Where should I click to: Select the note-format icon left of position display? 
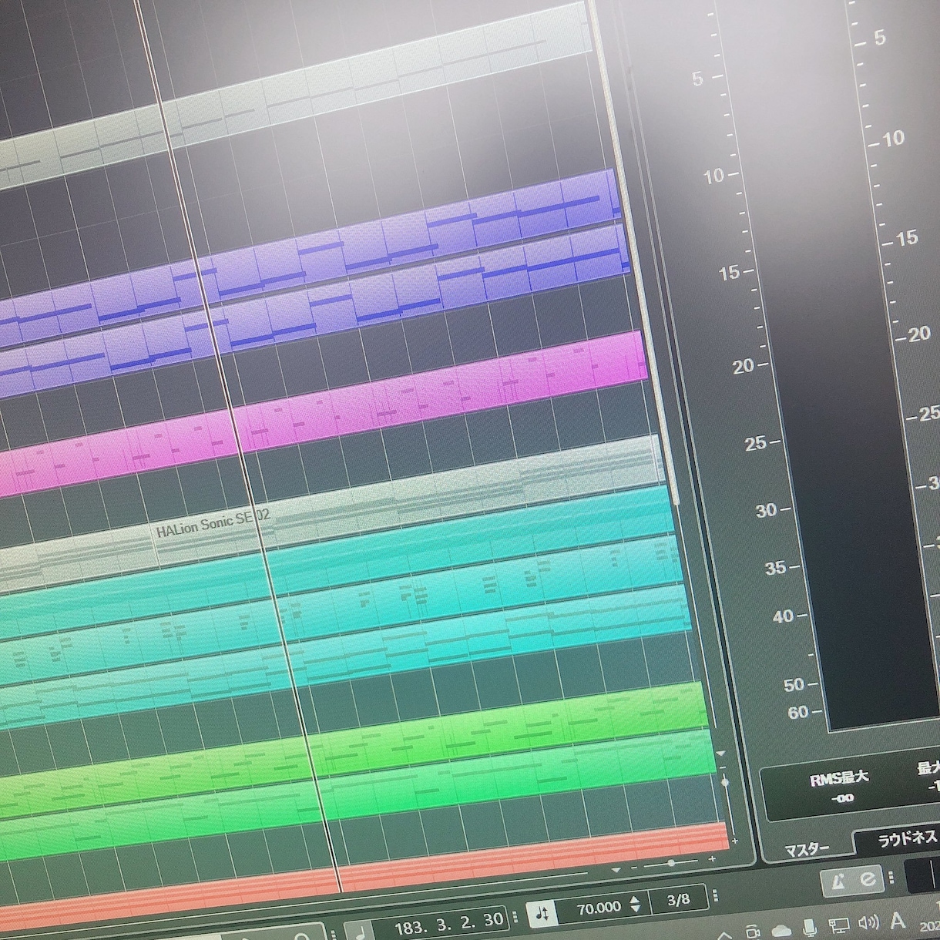(359, 931)
